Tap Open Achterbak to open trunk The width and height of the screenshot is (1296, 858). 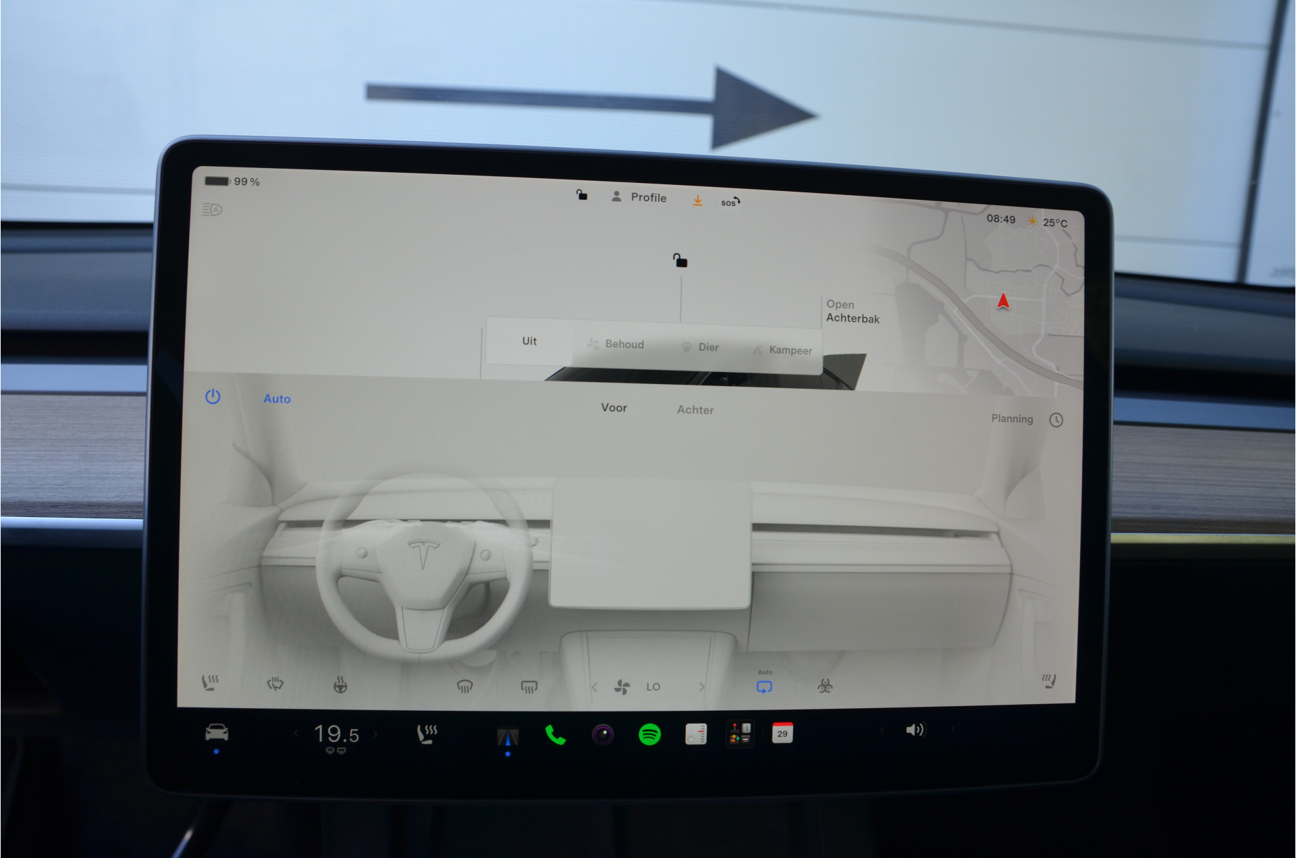[x=853, y=311]
